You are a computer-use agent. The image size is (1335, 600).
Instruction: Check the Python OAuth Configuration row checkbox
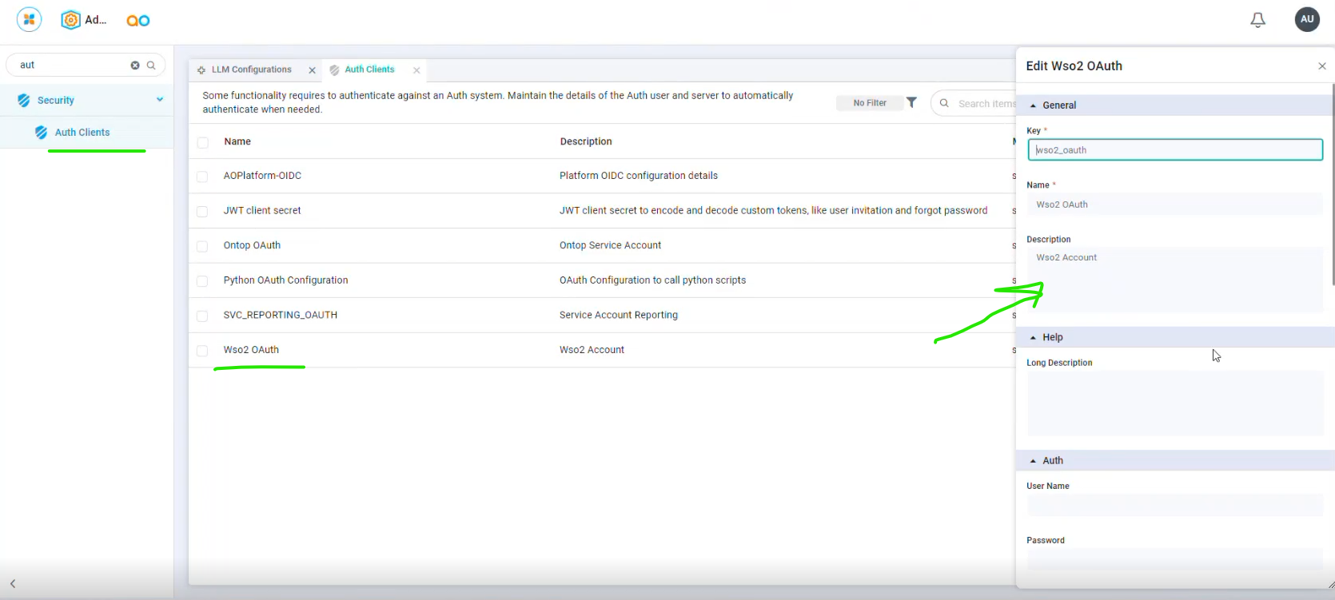tap(202, 281)
